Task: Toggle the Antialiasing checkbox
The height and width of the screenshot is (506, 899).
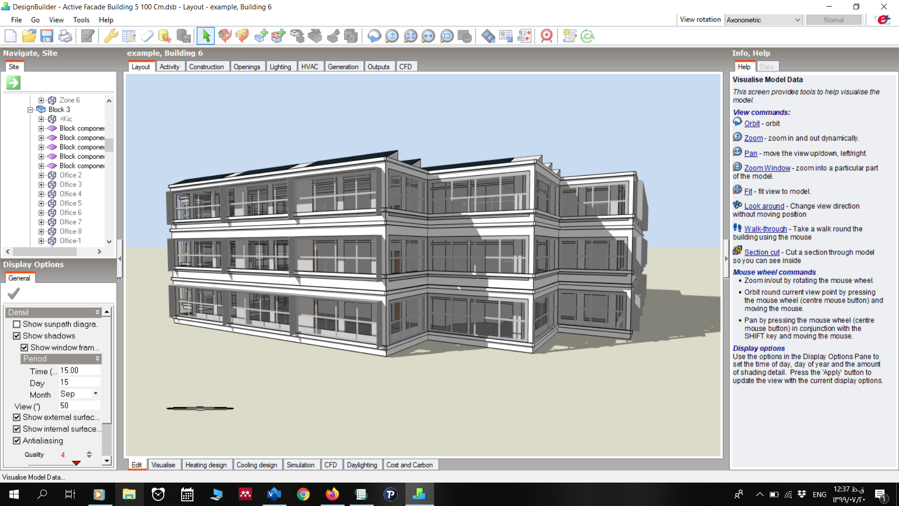Action: pos(17,440)
